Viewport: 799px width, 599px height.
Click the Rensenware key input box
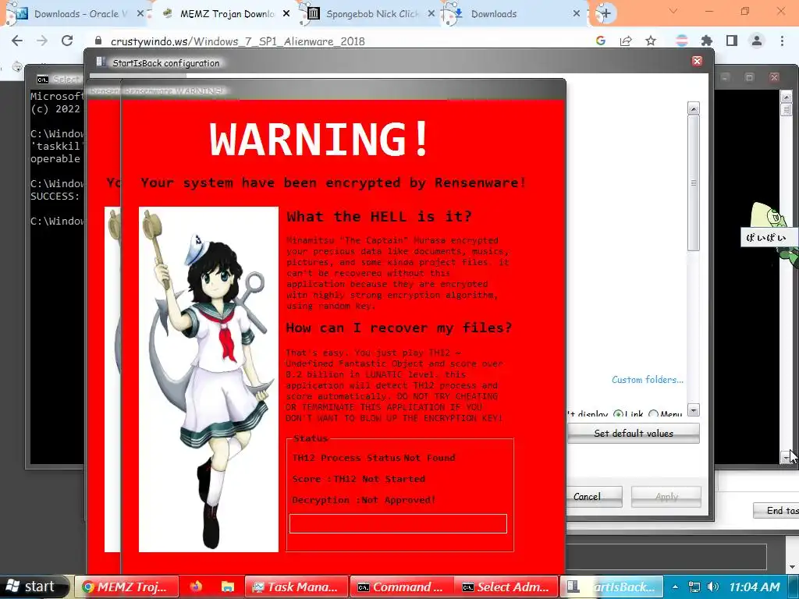398,523
